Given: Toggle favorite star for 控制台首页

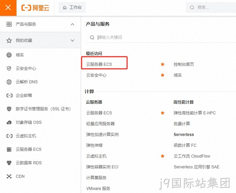Looking at the screenshot, I should point(163,64).
